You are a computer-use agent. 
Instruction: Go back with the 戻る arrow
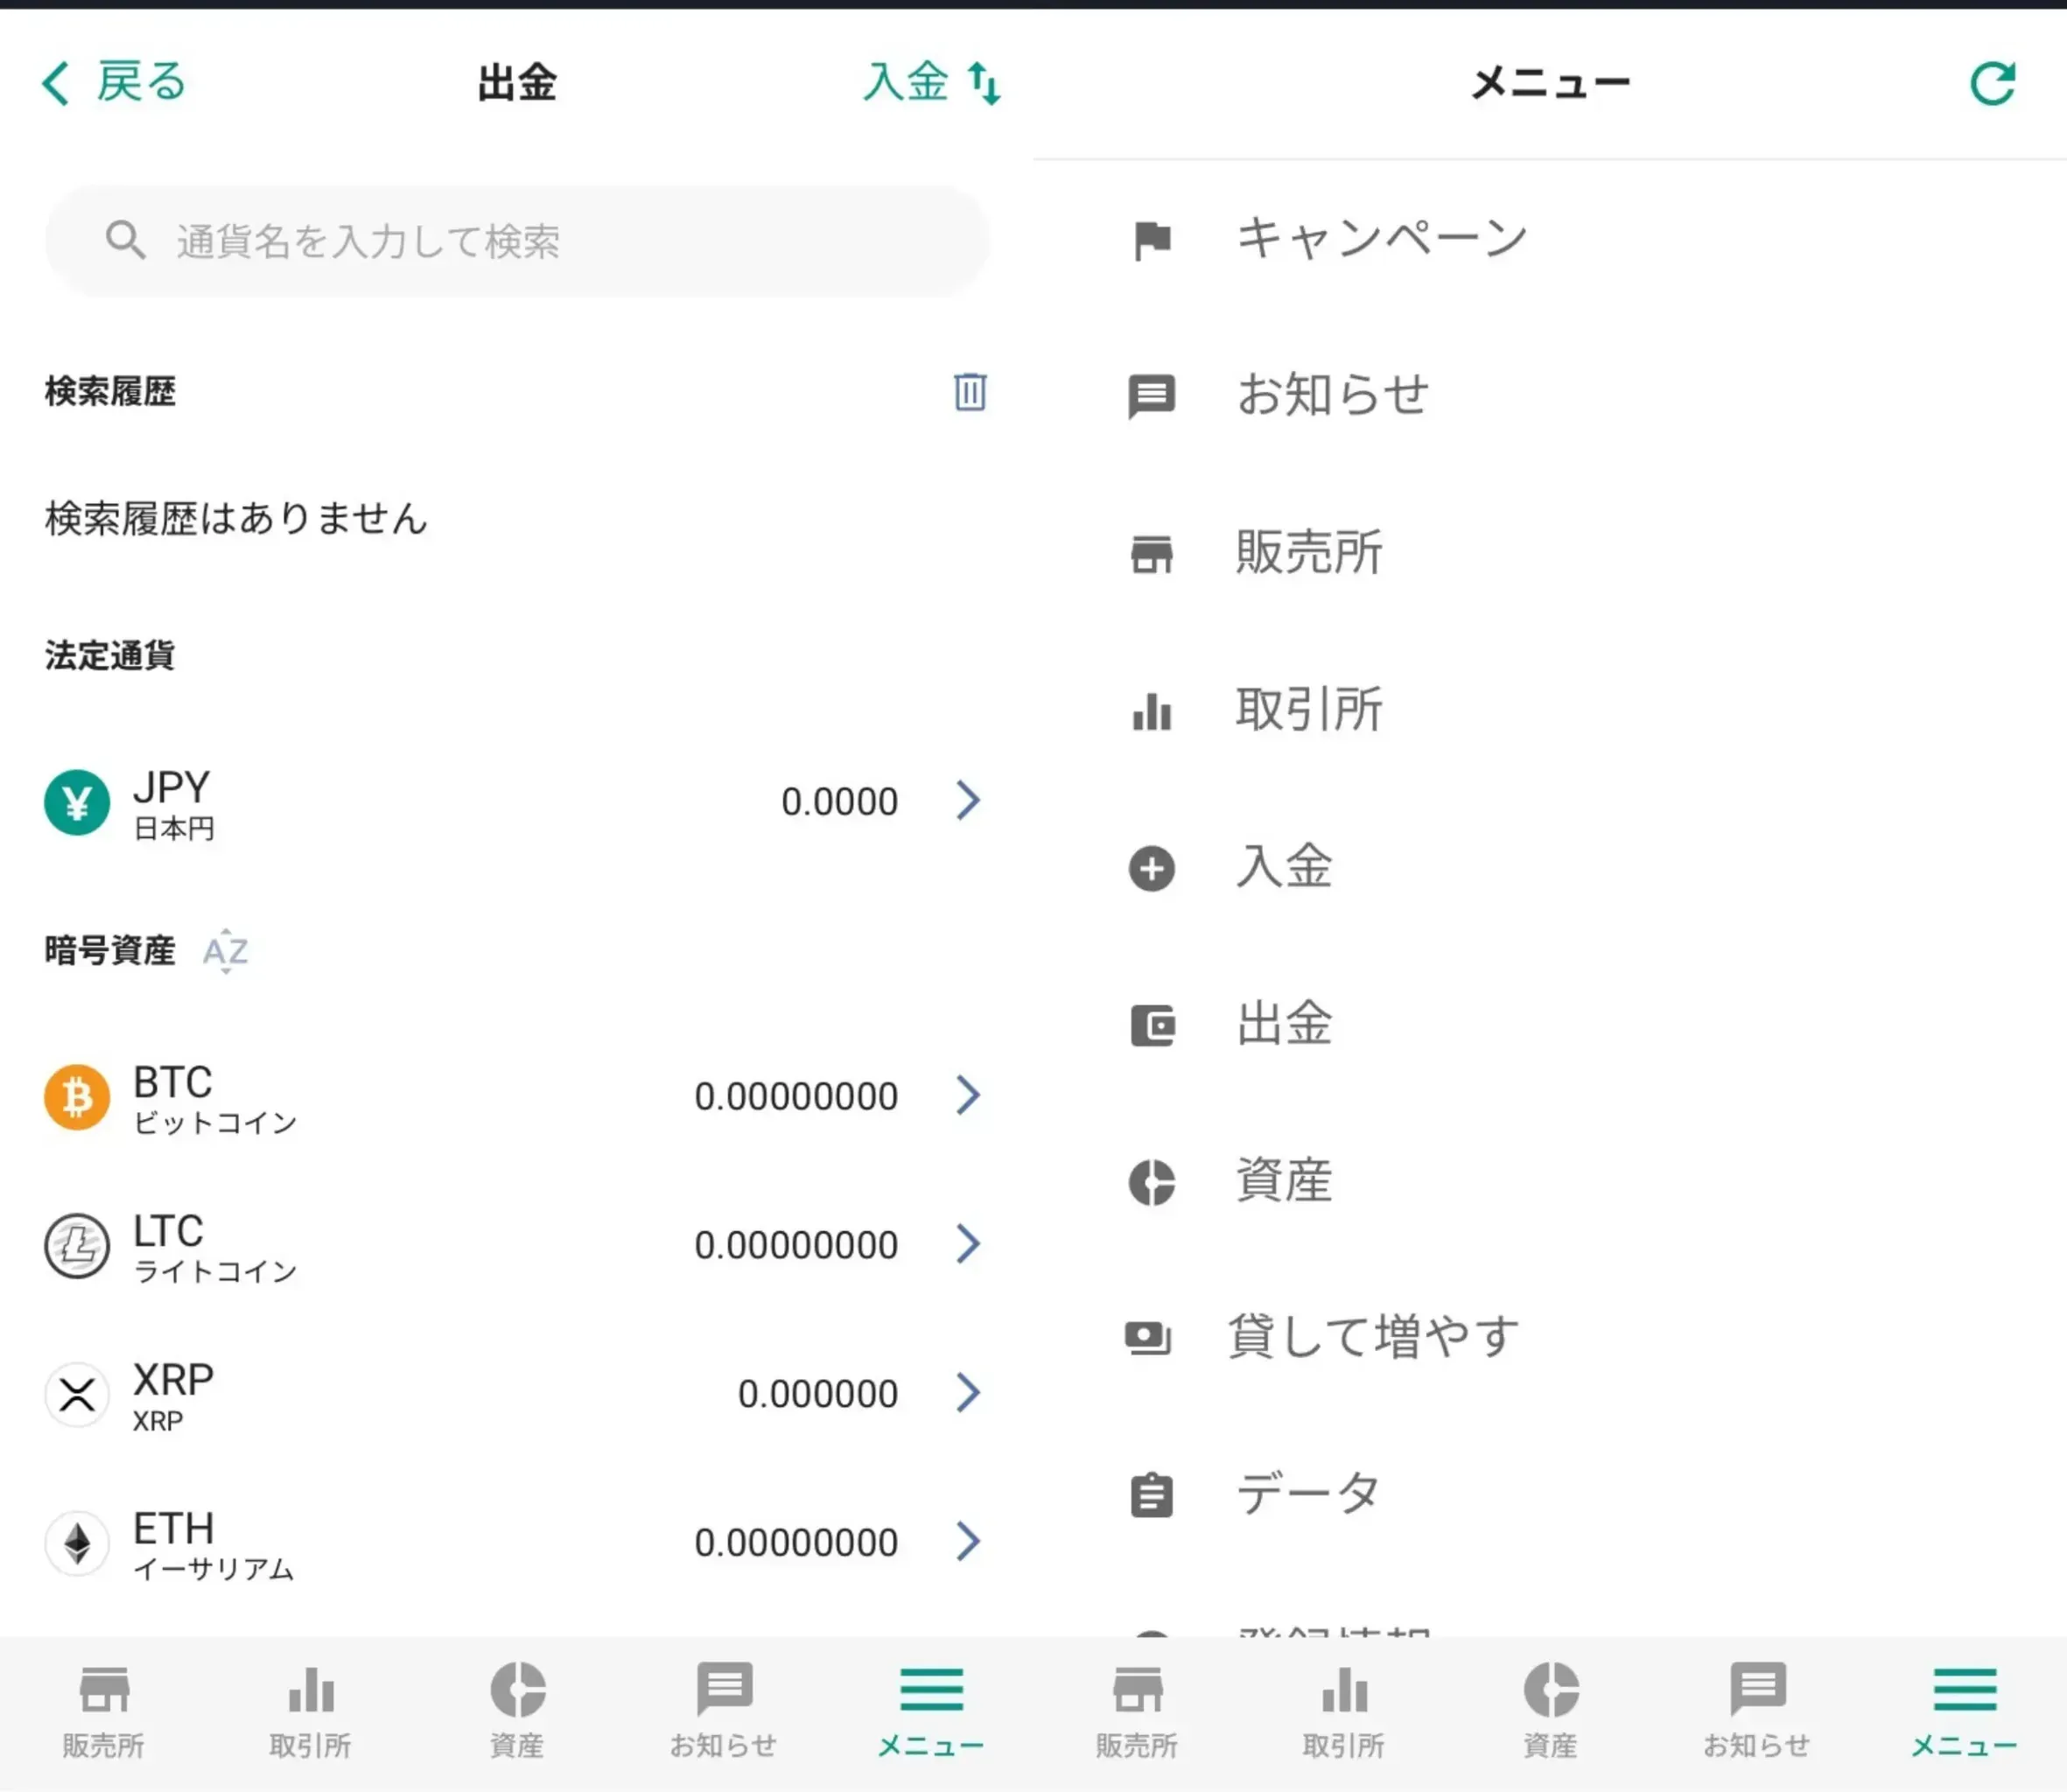(114, 82)
